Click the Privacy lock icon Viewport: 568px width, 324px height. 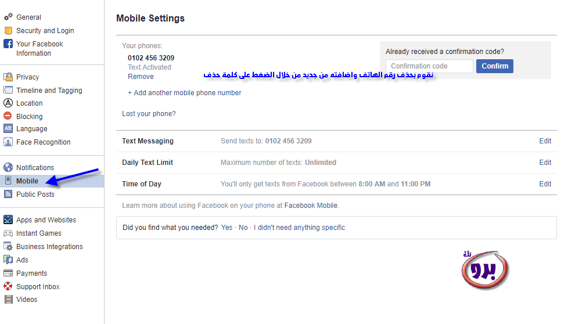[8, 77]
